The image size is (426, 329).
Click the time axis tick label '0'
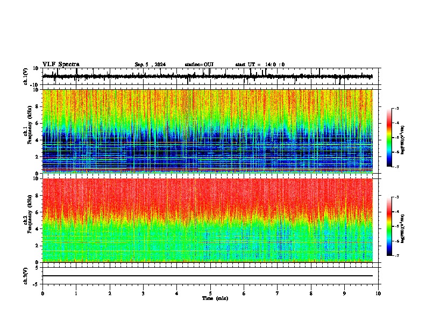pyautogui.click(x=42, y=294)
